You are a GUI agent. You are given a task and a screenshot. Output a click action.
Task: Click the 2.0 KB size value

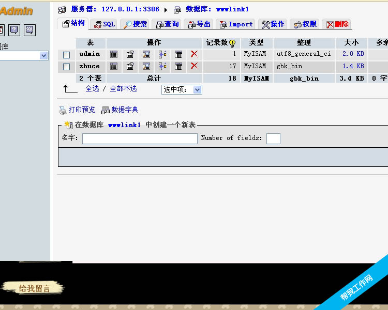click(x=353, y=54)
